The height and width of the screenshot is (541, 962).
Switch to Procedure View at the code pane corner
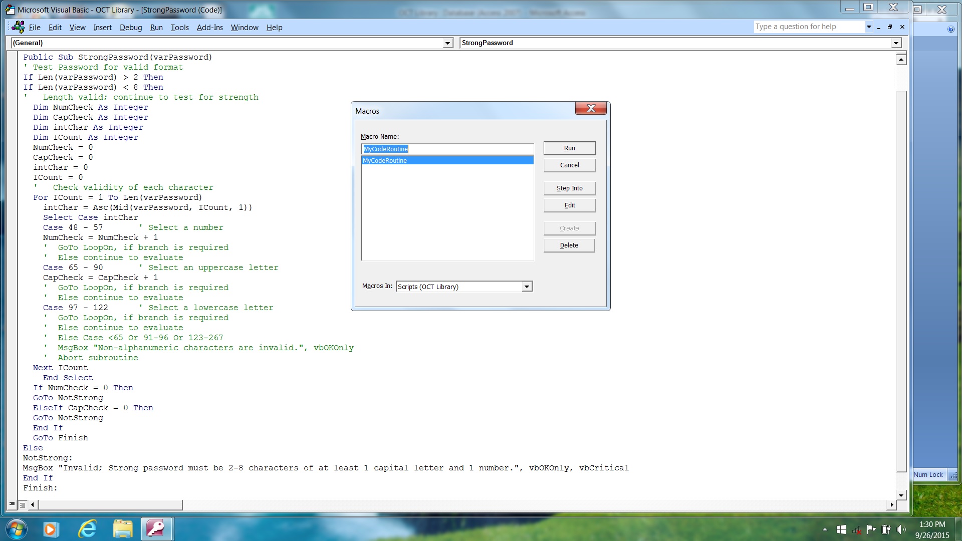point(12,504)
